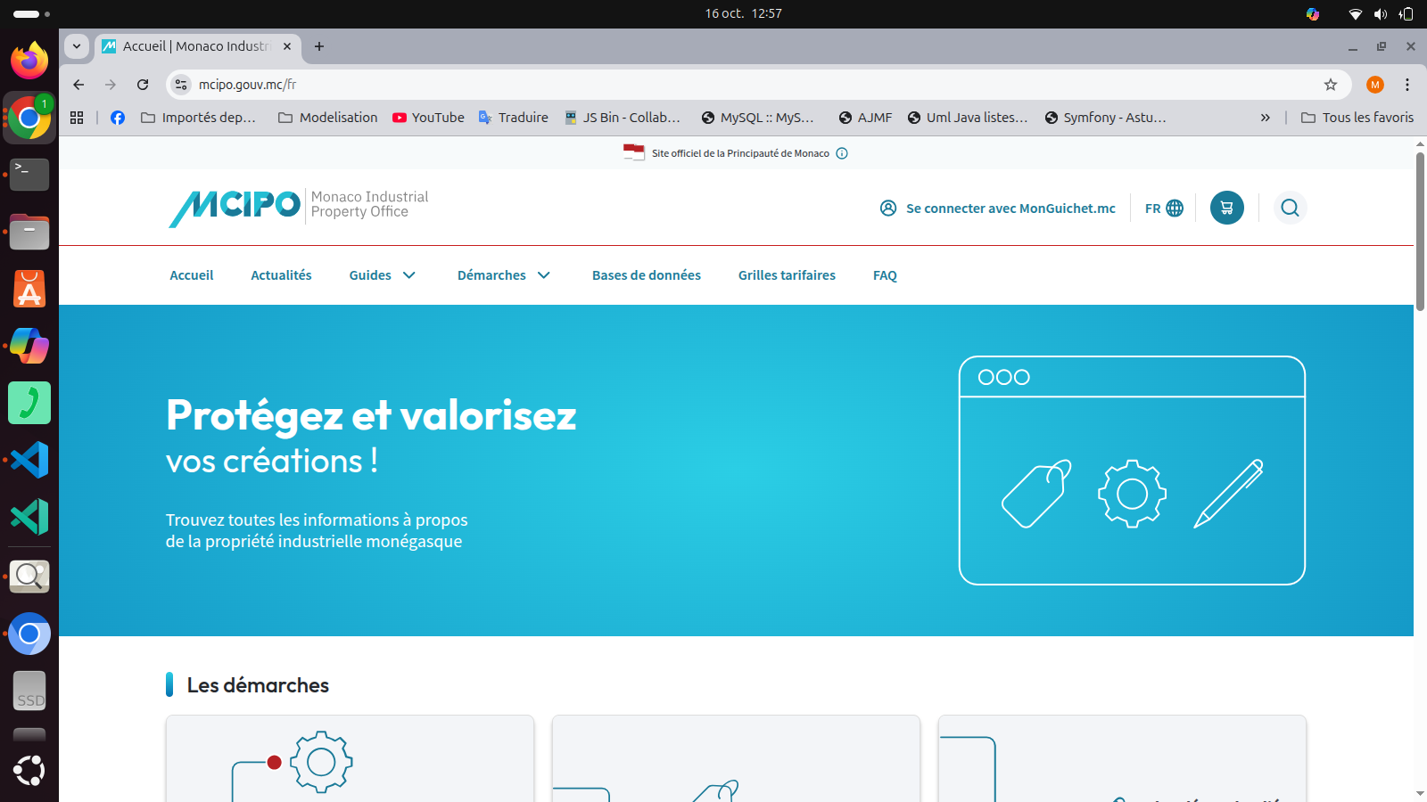Open a new browser tab
The width and height of the screenshot is (1427, 802).
pyautogui.click(x=319, y=46)
